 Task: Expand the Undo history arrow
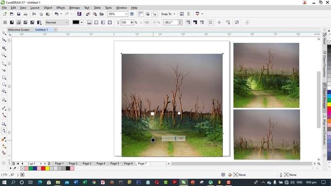click(x=61, y=14)
